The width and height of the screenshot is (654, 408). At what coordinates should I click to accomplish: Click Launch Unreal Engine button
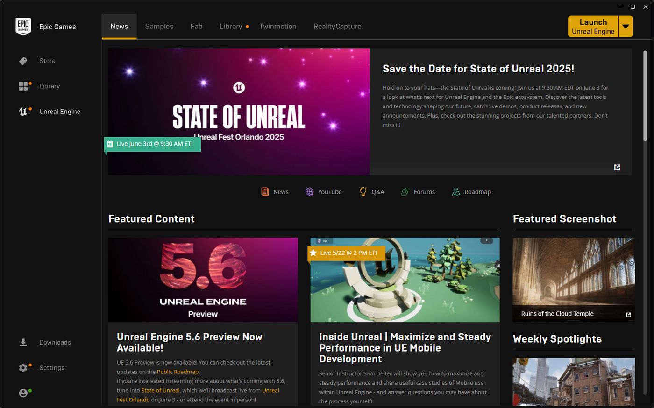pos(593,27)
